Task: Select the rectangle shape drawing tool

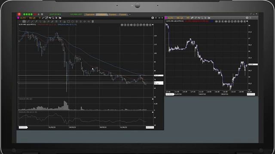Action: pos(68,22)
